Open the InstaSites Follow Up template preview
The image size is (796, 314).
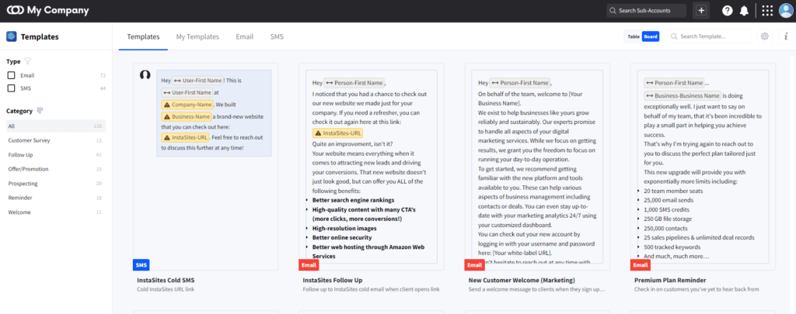371,167
